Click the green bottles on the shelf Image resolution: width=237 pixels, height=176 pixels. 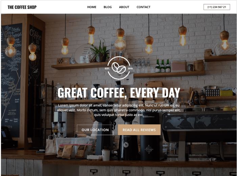click(x=163, y=66)
